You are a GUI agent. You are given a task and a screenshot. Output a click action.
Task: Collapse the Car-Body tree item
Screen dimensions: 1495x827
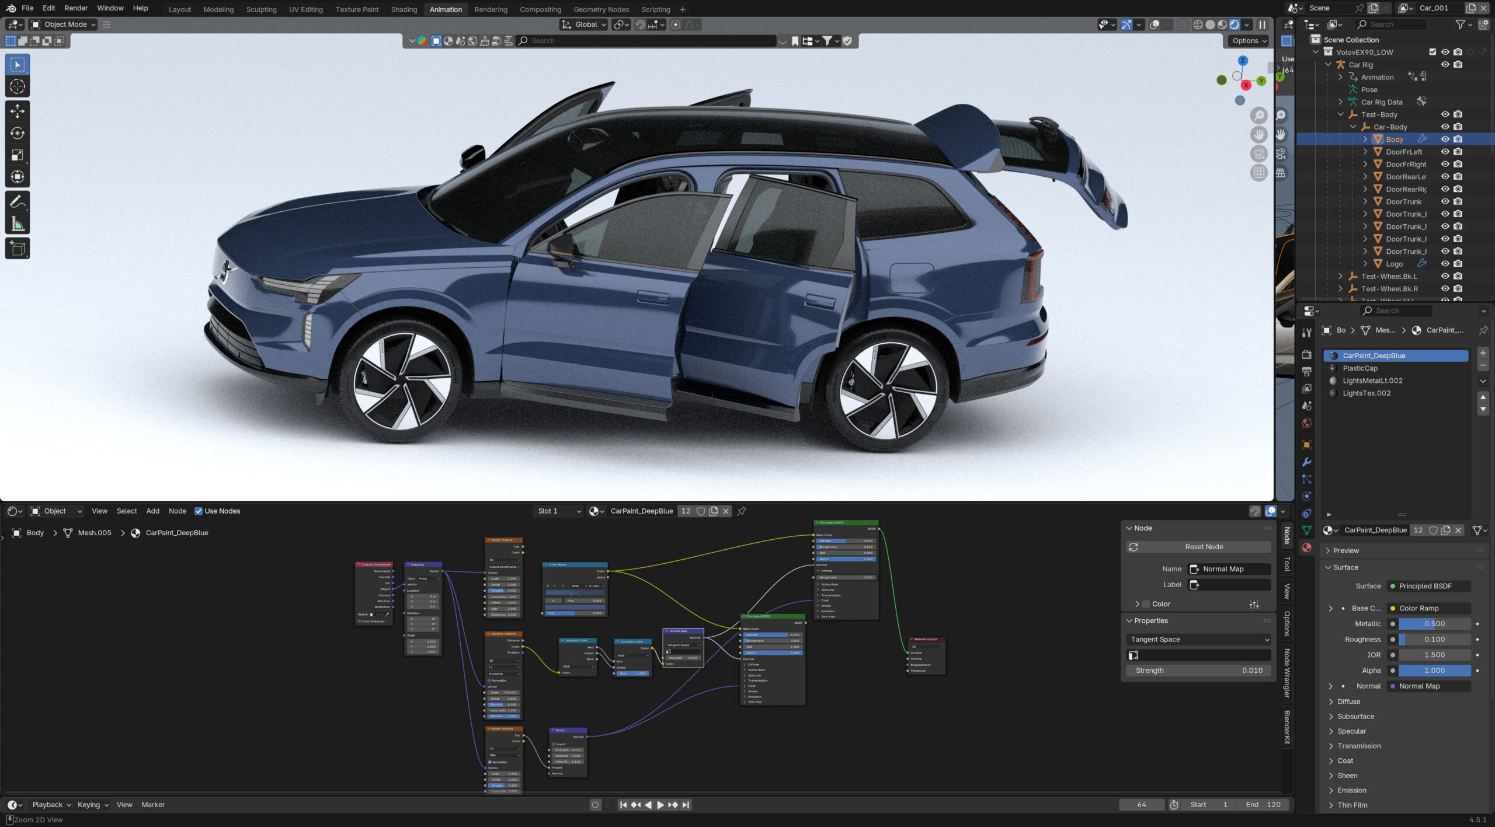tap(1353, 127)
